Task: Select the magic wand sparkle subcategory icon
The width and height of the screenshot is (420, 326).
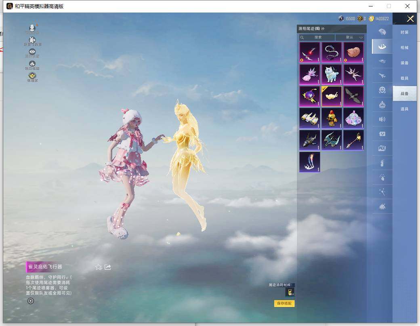Action: 382,191
